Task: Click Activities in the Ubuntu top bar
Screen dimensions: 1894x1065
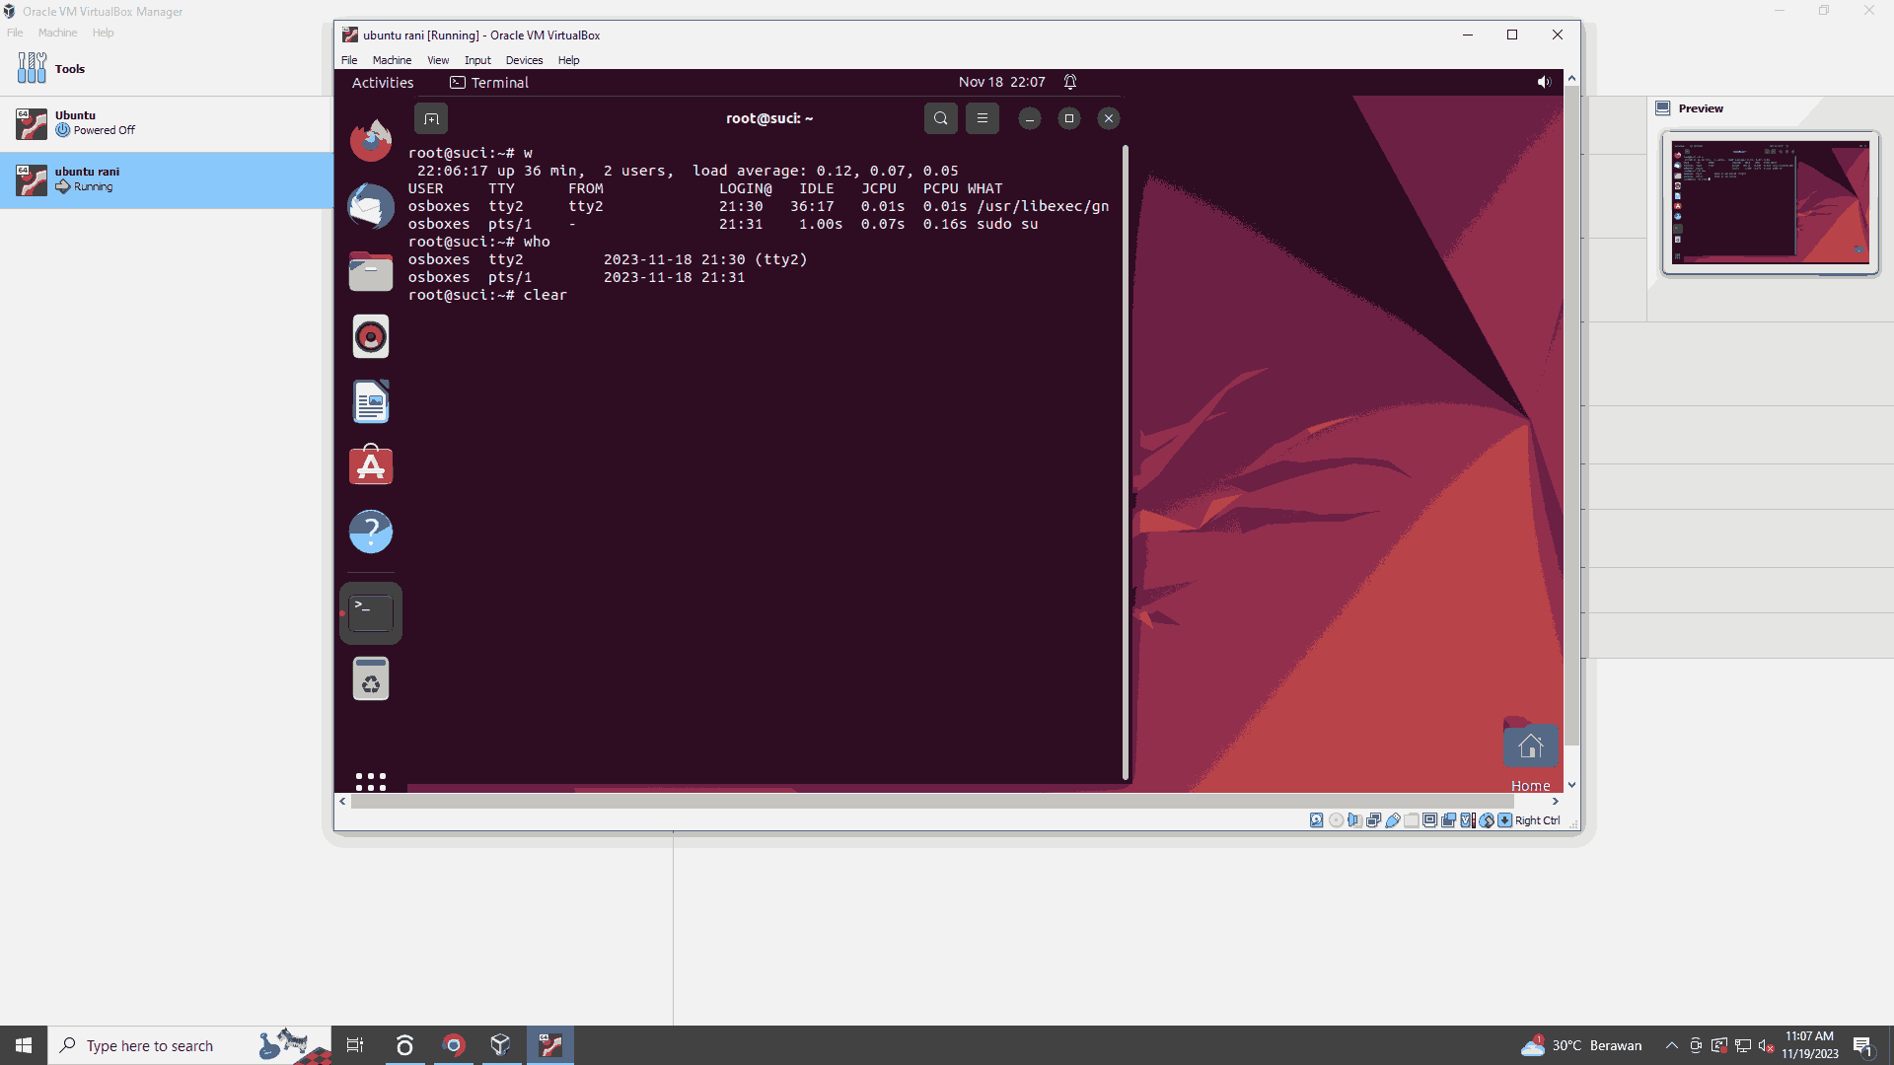Action: click(x=383, y=83)
